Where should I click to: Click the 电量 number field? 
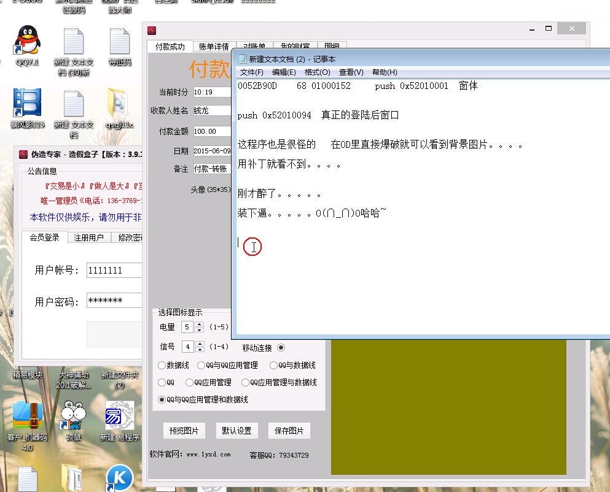click(187, 327)
